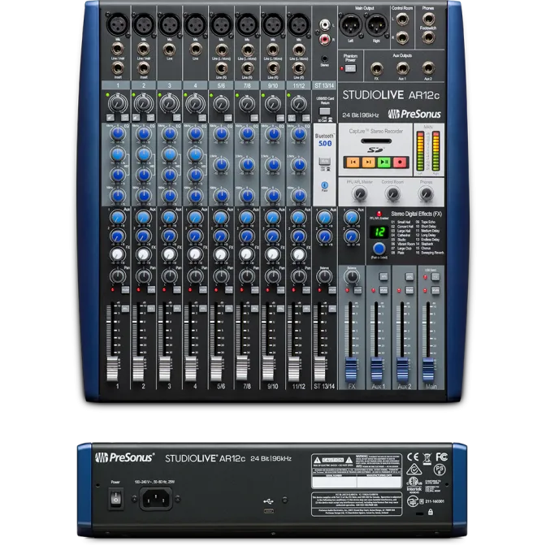Click the ST 13/14 channel label strip
This screenshot has height=546, width=546.
click(x=324, y=85)
